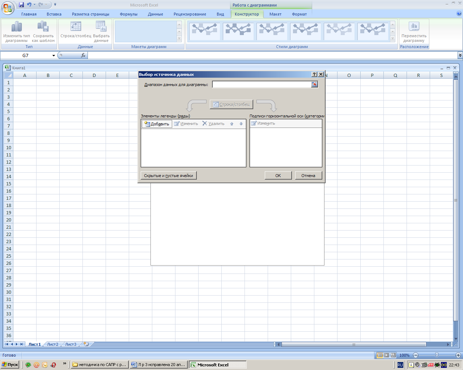Select the fourth chart style thumbnail

(305, 31)
